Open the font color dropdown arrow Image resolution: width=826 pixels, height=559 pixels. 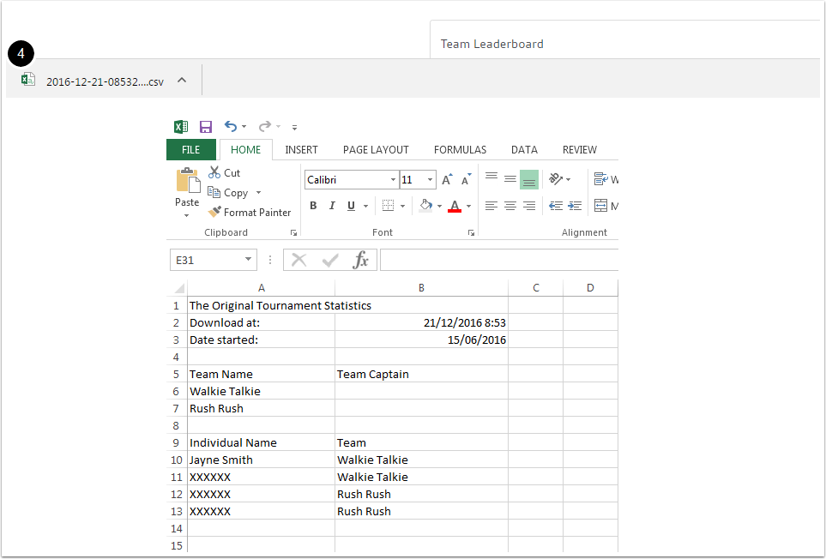tap(469, 207)
